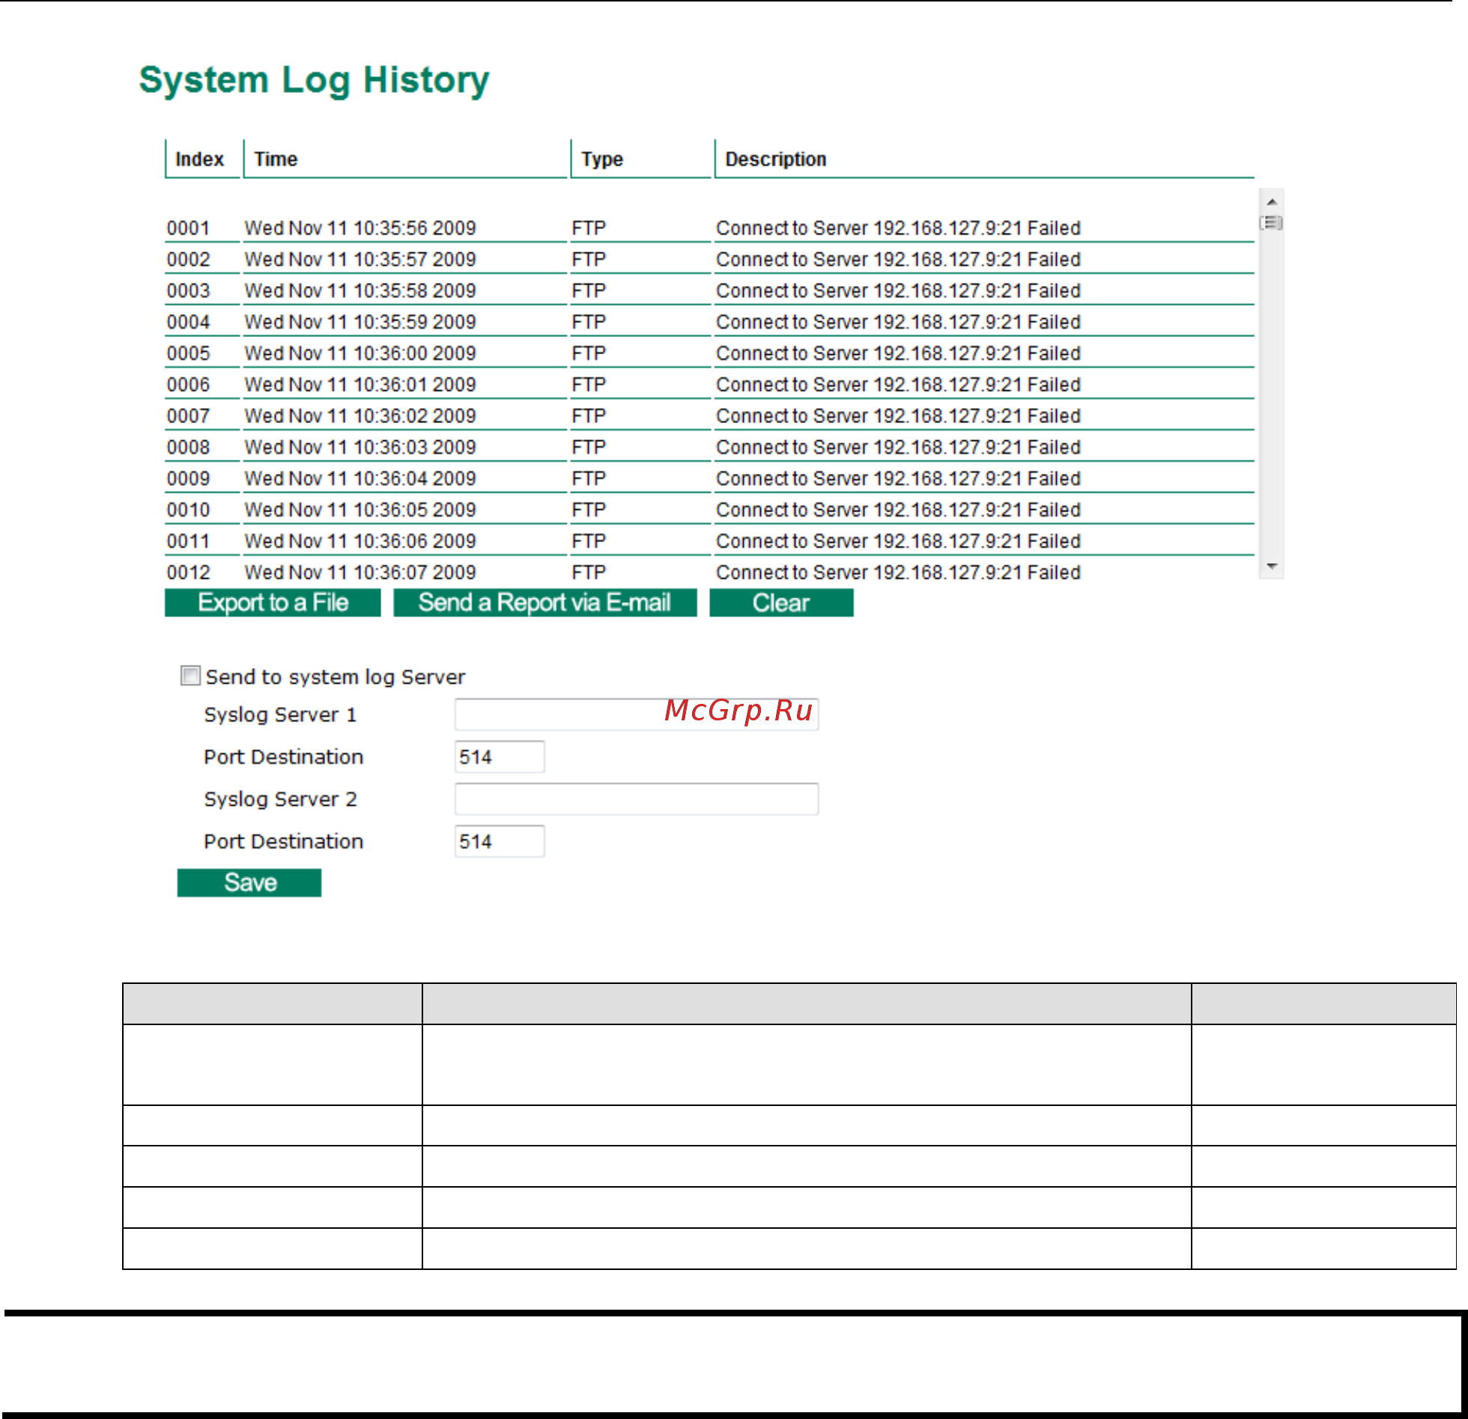Image resolution: width=1468 pixels, height=1419 pixels.
Task: Click FTP type in row 0012
Action: (x=589, y=573)
